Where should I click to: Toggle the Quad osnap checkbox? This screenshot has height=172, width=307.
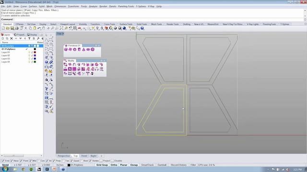(71, 161)
